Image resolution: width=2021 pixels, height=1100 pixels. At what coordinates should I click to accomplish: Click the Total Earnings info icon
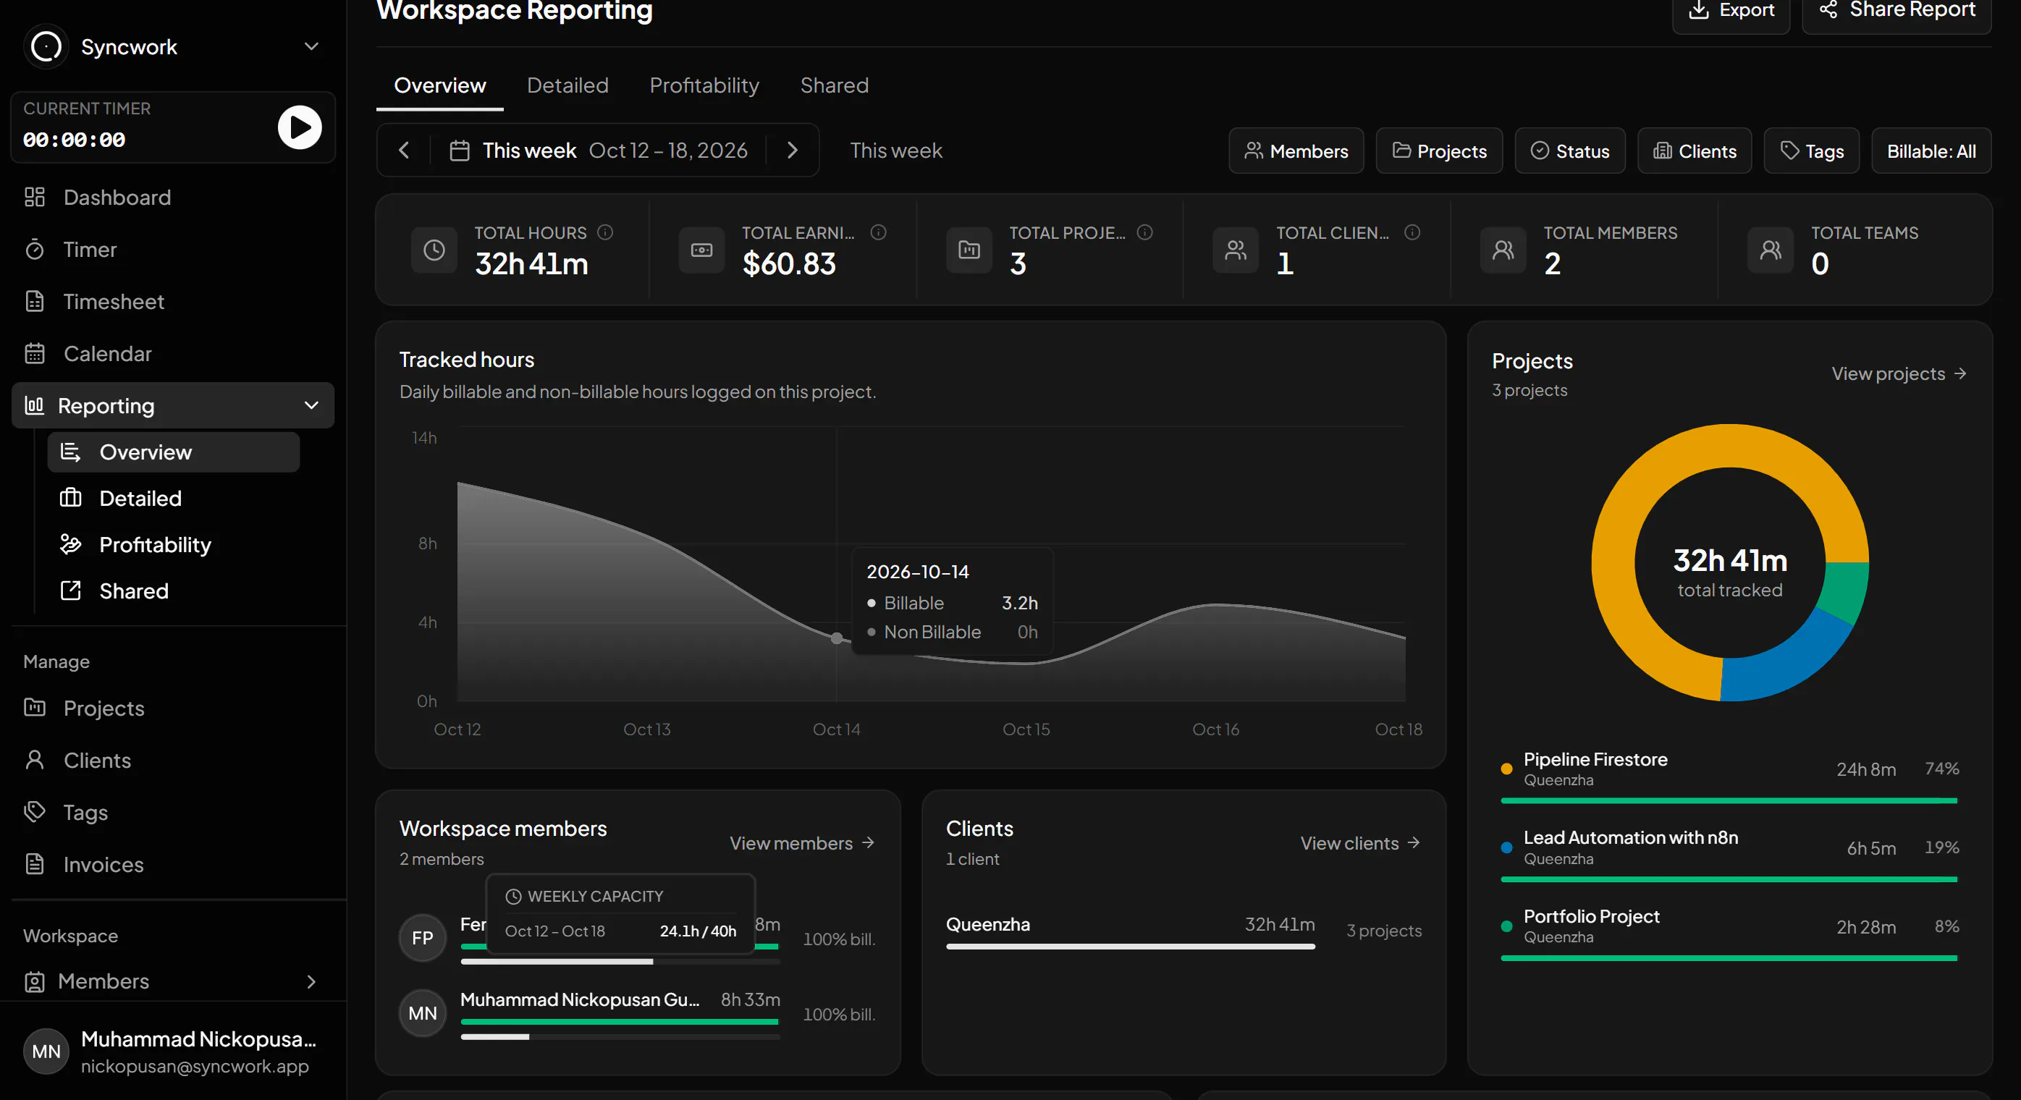coord(879,232)
